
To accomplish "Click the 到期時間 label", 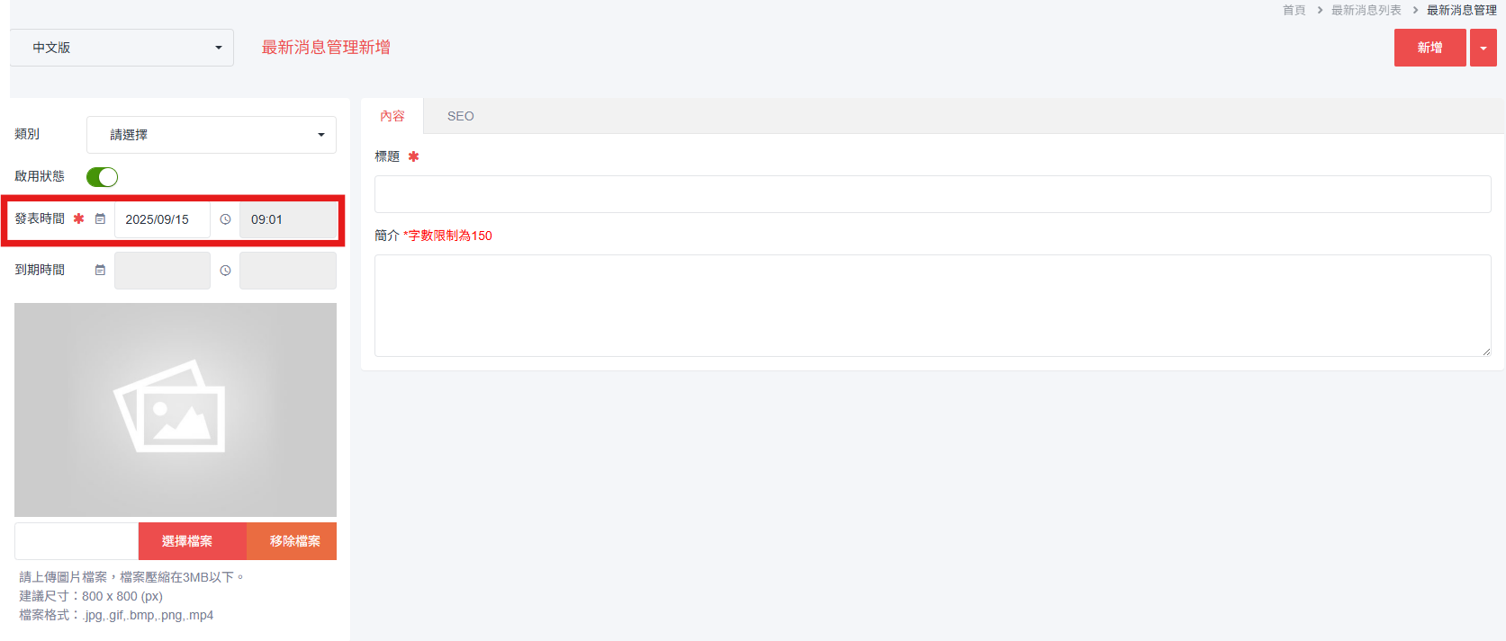I will (x=40, y=270).
